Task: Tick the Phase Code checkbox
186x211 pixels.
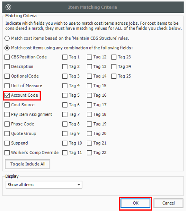Action: pos(7,124)
